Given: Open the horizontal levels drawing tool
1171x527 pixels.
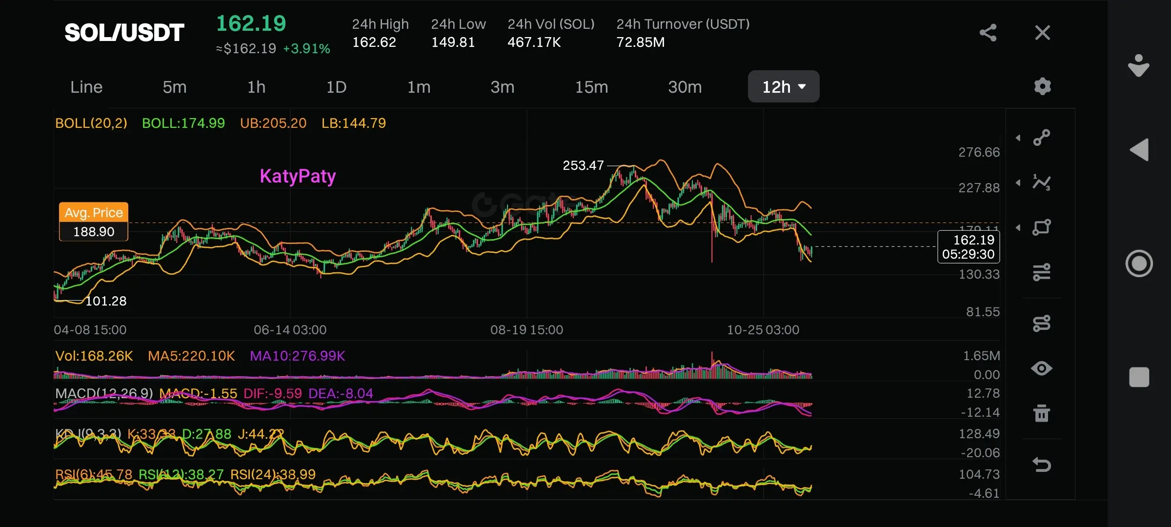Looking at the screenshot, I should point(1042,272).
